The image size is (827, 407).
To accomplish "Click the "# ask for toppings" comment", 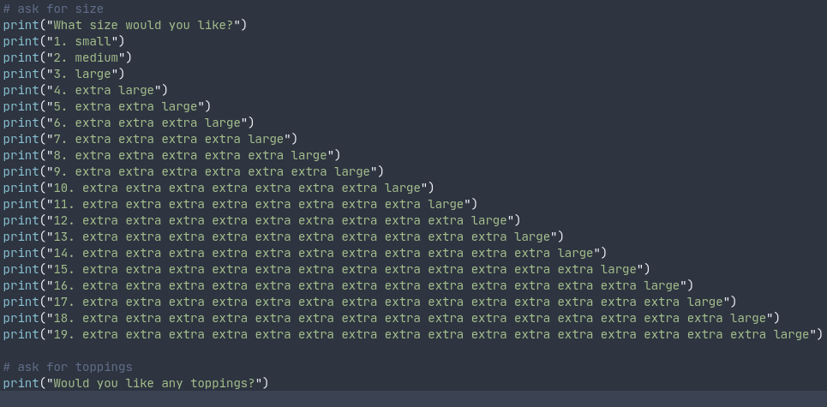I will click(x=68, y=367).
